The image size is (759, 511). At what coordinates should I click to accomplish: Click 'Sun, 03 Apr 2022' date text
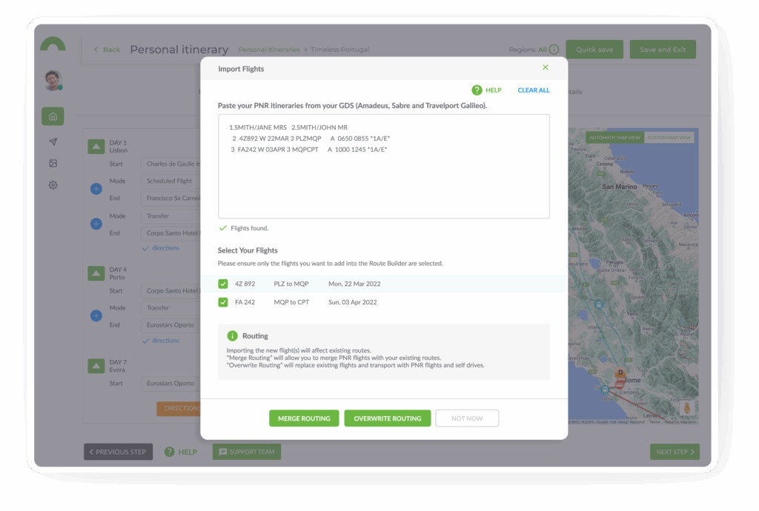coord(352,302)
